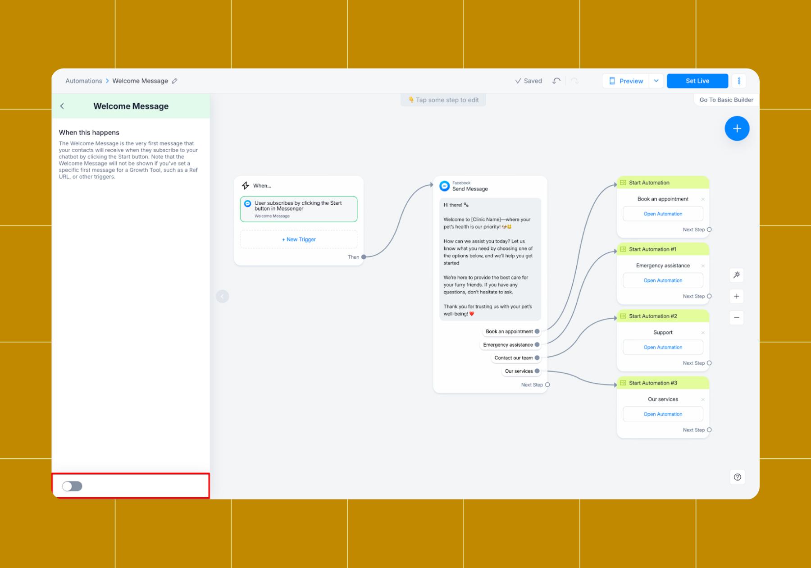Click + New Trigger
Viewport: 811px width, 568px height.
point(299,239)
